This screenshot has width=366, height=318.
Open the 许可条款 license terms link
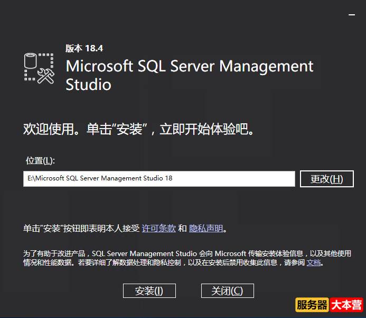(x=159, y=228)
